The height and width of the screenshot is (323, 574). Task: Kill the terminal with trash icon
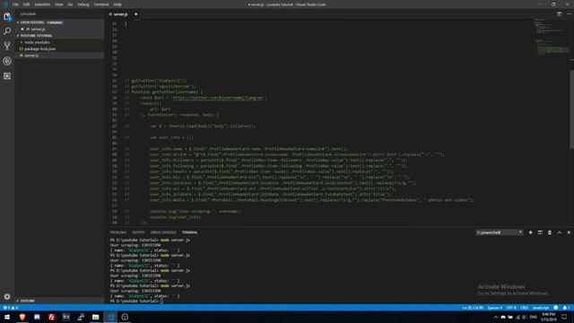(x=550, y=232)
